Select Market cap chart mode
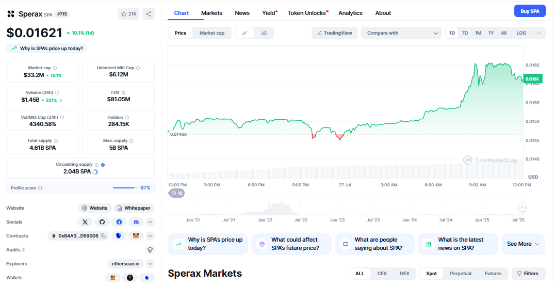554x286 pixels. coord(212,33)
